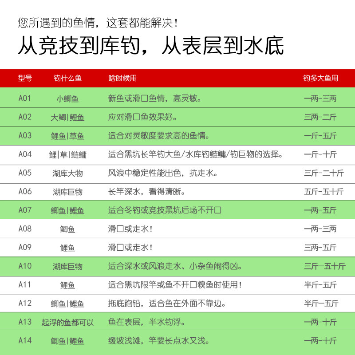355x355 pixels.
Task: Click 鲫鱼 in the A08 row
Action: [67, 229]
